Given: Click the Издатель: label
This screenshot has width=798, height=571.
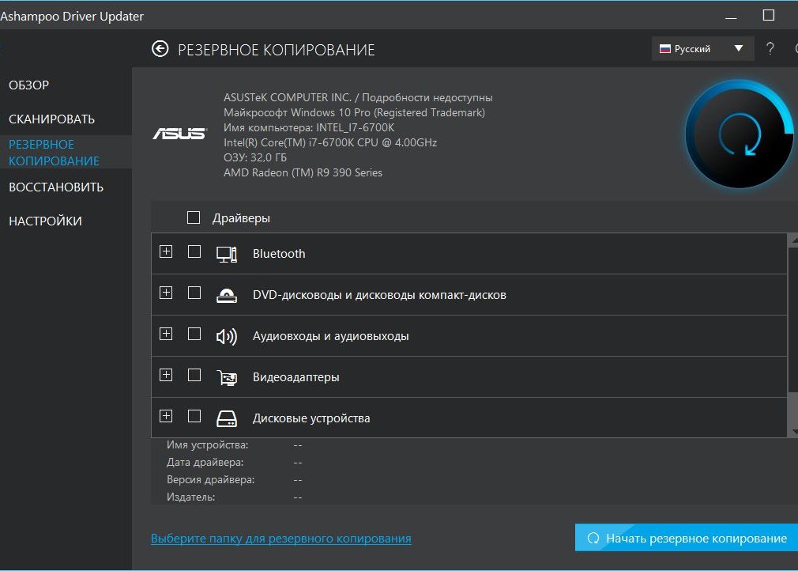Looking at the screenshot, I should tap(191, 497).
